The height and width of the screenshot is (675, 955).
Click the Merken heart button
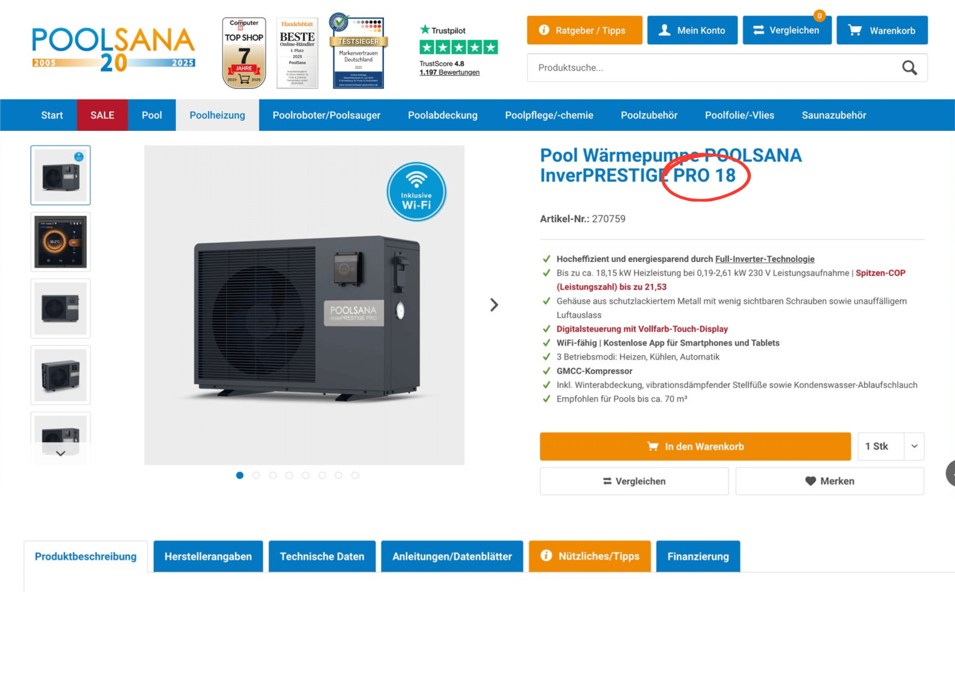(x=830, y=481)
